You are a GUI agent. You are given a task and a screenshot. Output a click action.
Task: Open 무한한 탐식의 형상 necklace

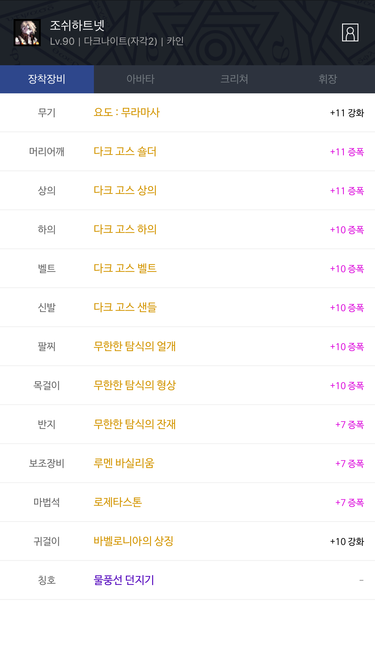[135, 385]
